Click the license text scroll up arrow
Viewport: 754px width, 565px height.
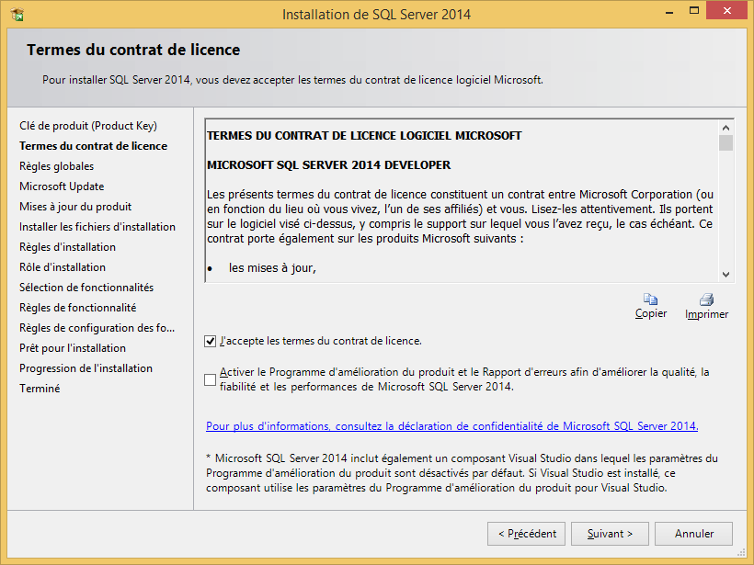tap(725, 128)
